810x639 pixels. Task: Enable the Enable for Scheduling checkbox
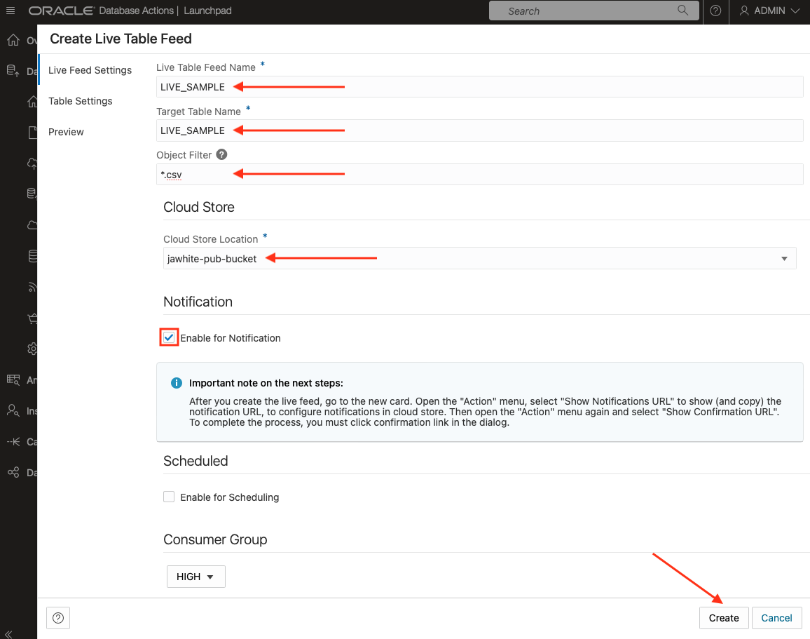point(169,496)
